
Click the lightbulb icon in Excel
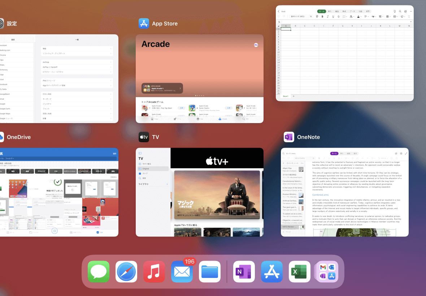point(395,12)
